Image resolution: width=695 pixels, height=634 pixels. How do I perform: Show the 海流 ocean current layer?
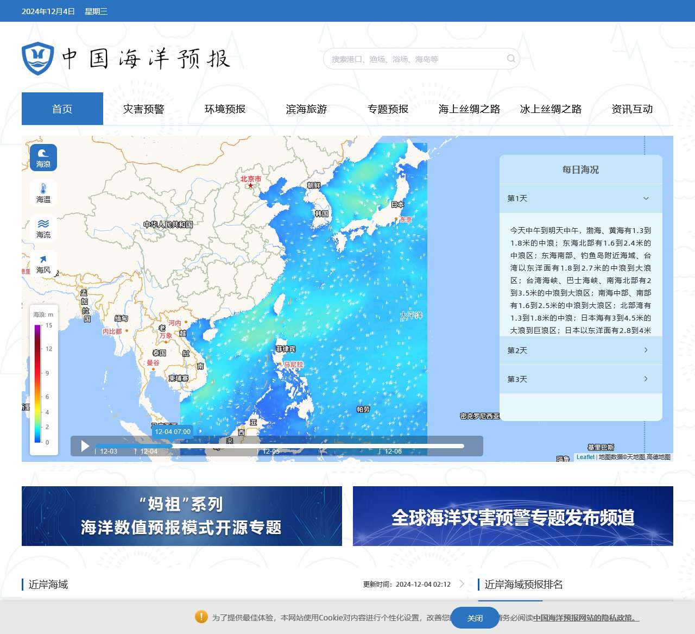[43, 228]
